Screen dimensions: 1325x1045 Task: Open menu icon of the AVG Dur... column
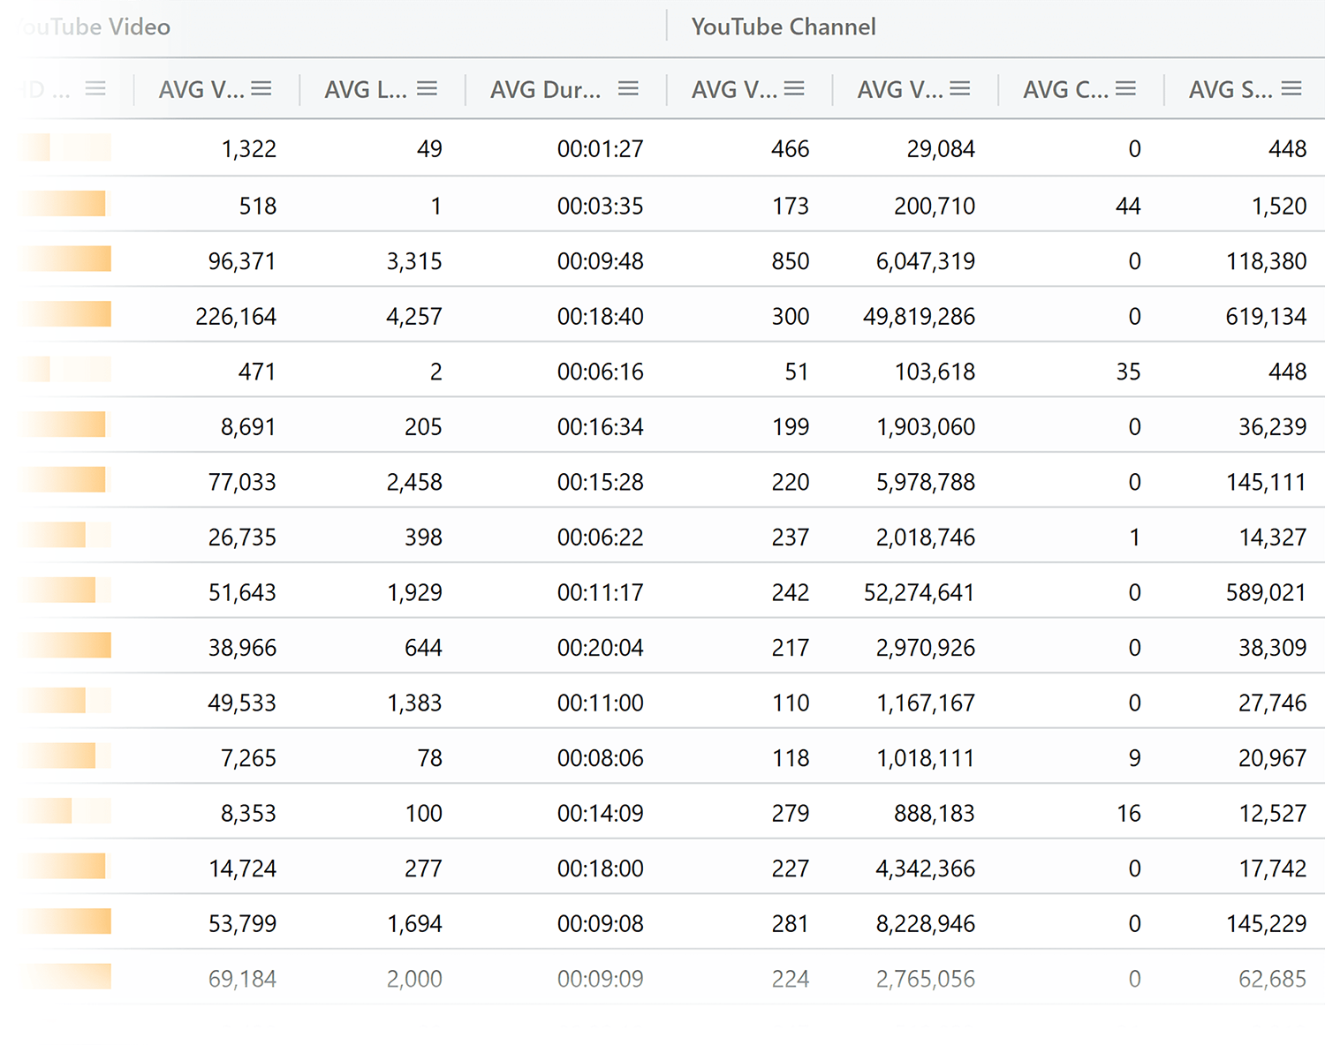(628, 88)
